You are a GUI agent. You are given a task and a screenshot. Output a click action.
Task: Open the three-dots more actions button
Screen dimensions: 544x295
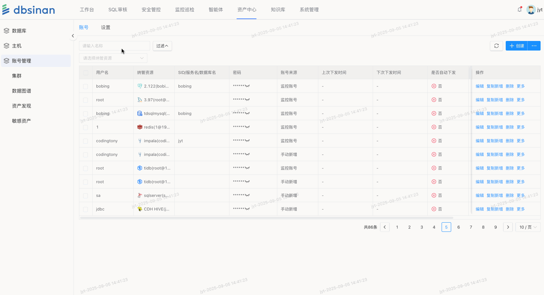(534, 46)
